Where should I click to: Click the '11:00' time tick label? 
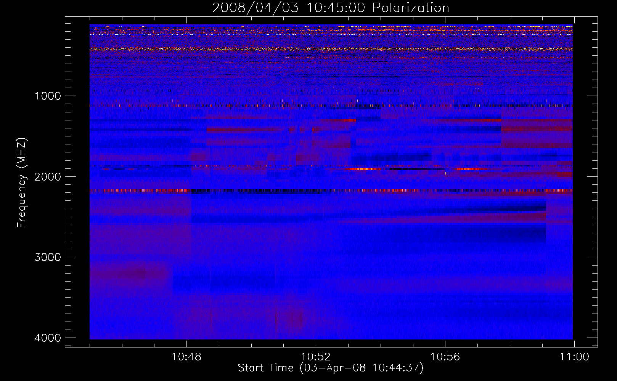tap(574, 357)
